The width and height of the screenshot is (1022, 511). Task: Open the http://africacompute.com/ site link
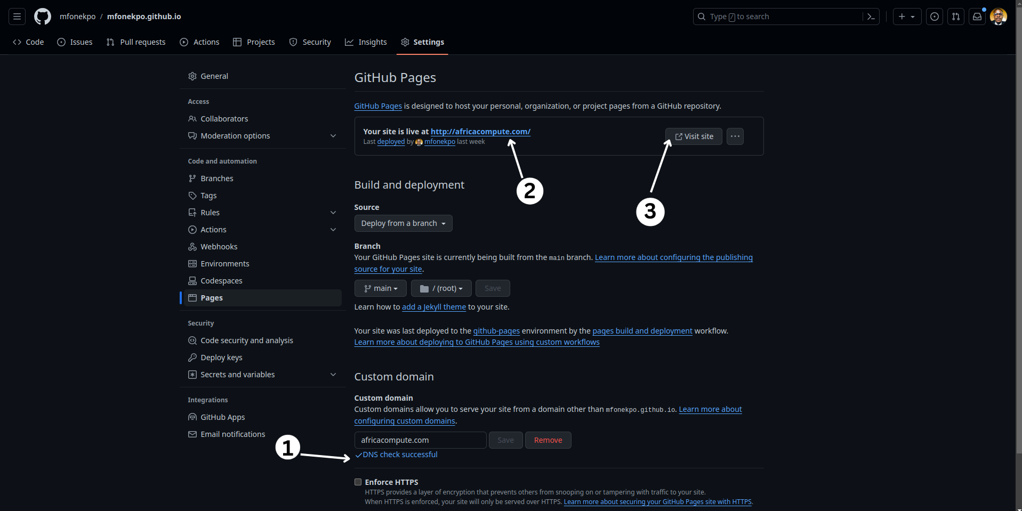click(x=480, y=132)
